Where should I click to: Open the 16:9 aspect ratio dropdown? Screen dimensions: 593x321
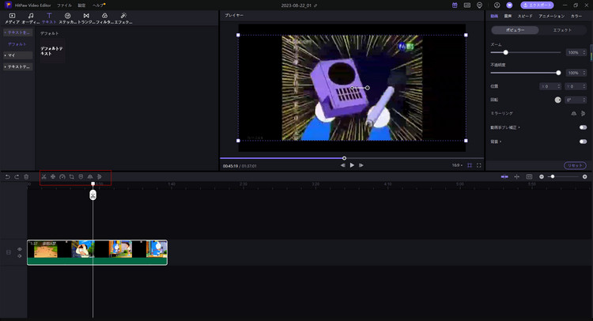pos(456,165)
